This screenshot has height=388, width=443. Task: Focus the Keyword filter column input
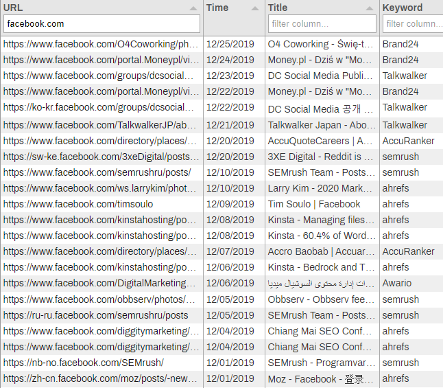pyautogui.click(x=413, y=24)
